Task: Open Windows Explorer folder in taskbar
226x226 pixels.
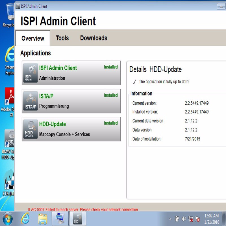Action: click(43, 219)
